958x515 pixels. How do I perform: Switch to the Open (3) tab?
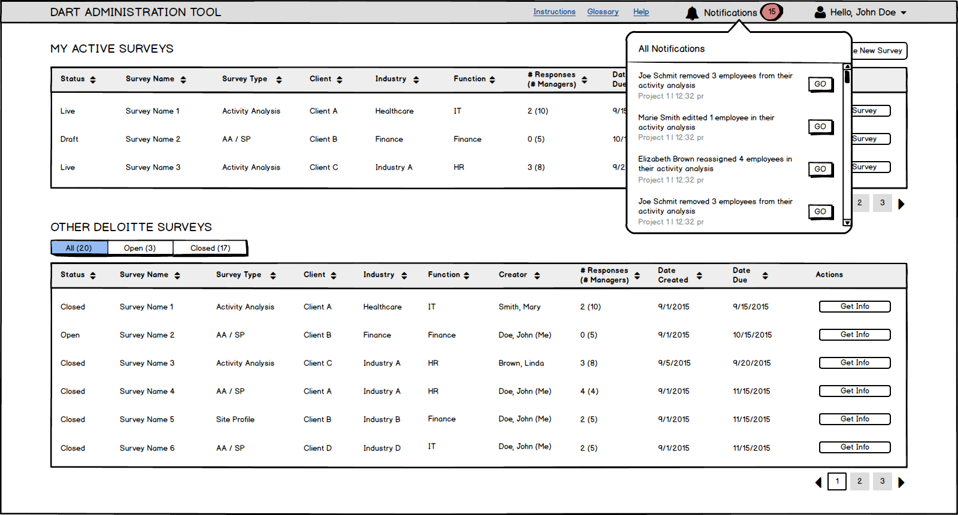pos(140,248)
